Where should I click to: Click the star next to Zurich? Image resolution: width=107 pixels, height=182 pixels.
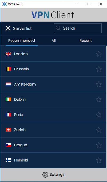[99, 130]
